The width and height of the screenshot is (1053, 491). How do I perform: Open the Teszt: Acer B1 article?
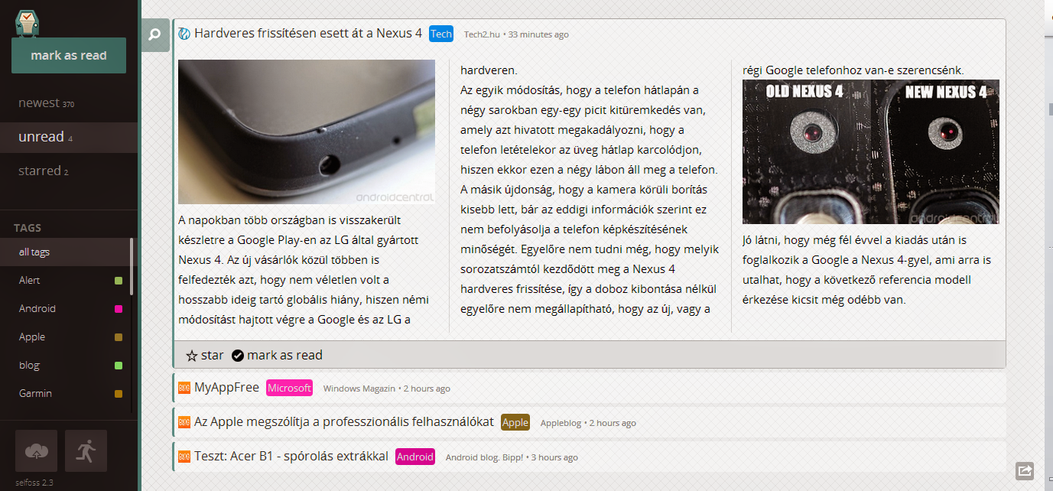pos(291,457)
